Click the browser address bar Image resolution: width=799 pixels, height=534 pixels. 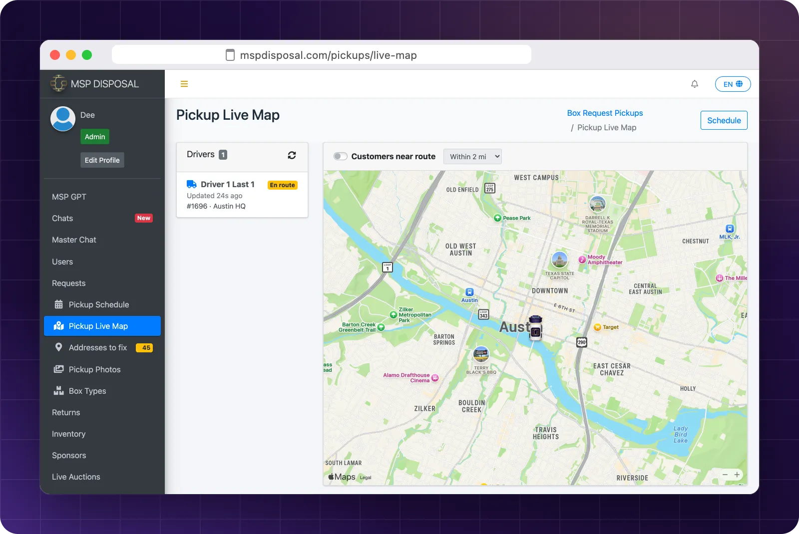[x=322, y=55]
